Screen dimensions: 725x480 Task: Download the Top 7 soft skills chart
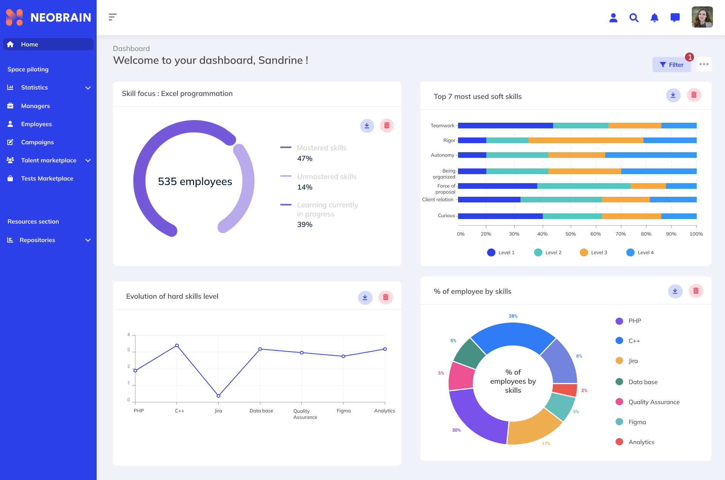(x=673, y=95)
